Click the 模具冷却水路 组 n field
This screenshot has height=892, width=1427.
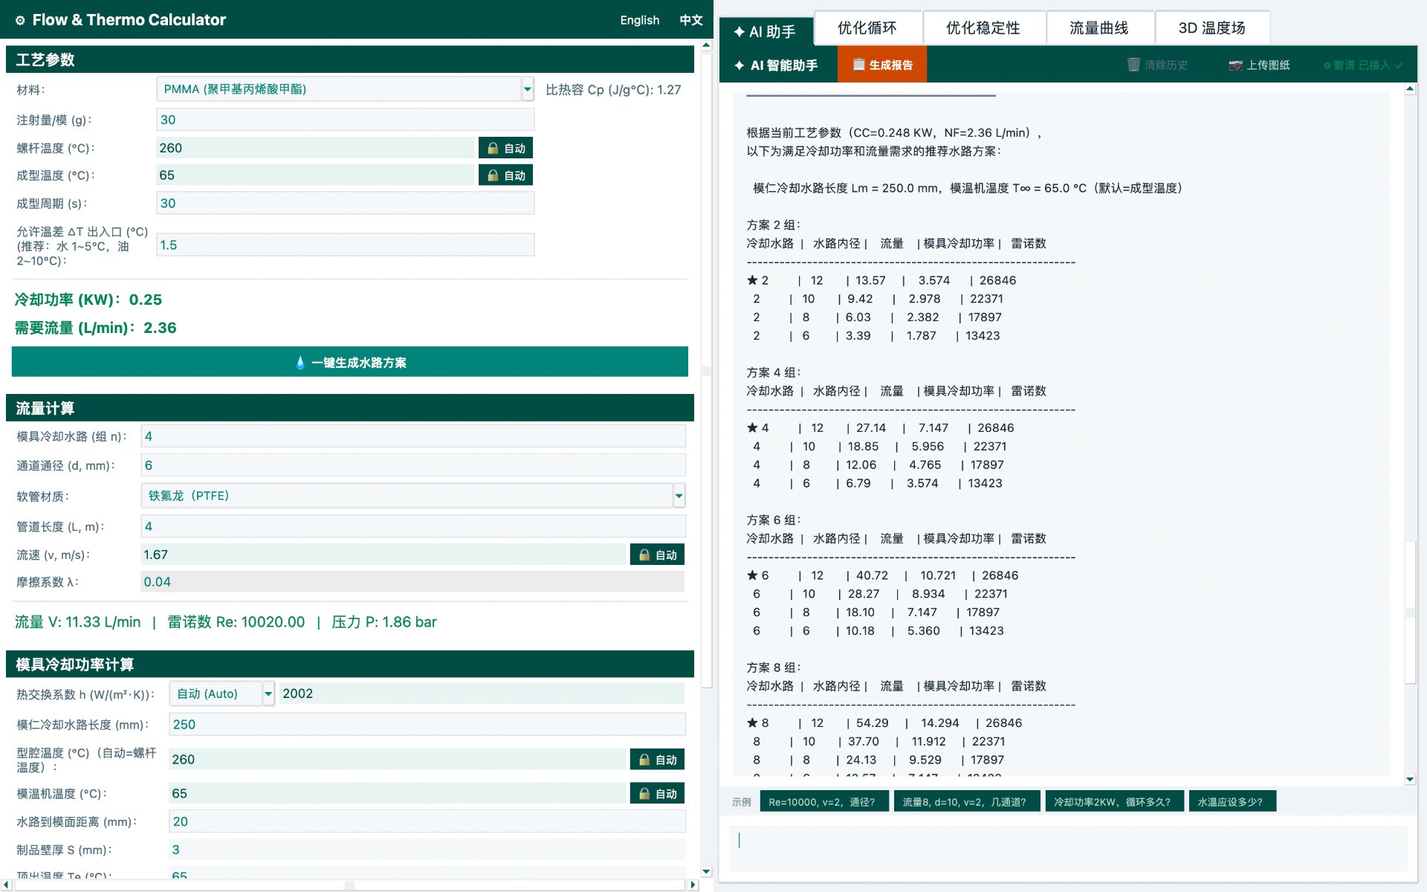click(x=413, y=436)
